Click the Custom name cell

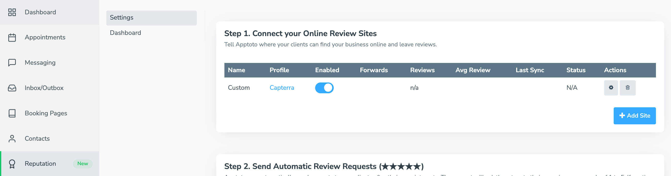(238, 88)
